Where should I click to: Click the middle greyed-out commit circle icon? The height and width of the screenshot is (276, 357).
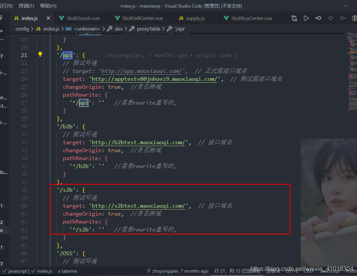coord(330,18)
